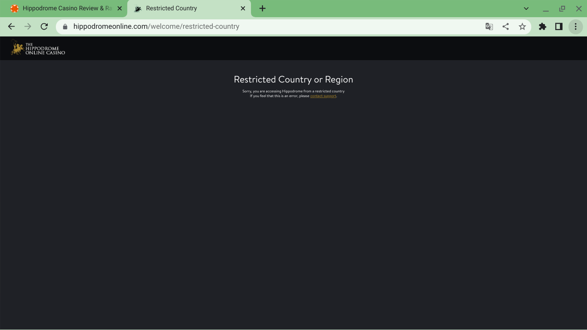Open the Extensions puzzle menu
The height and width of the screenshot is (330, 587).
point(543,27)
